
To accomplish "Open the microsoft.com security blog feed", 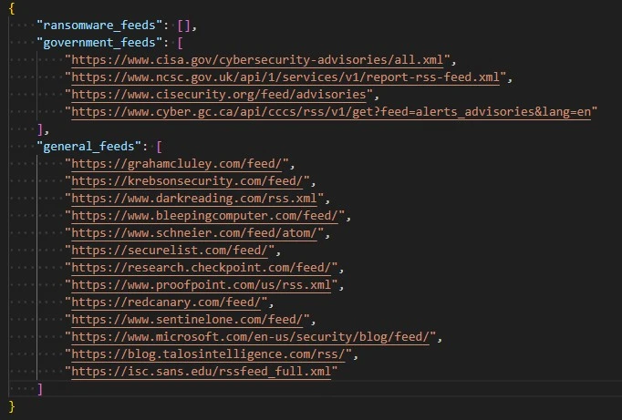I will coord(250,337).
